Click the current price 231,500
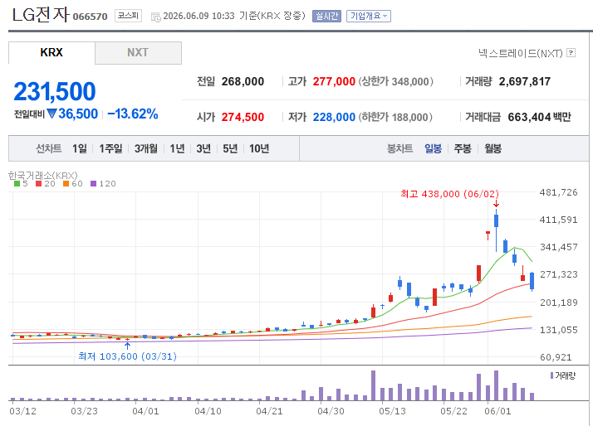This screenshot has height=426, width=593. [x=55, y=91]
